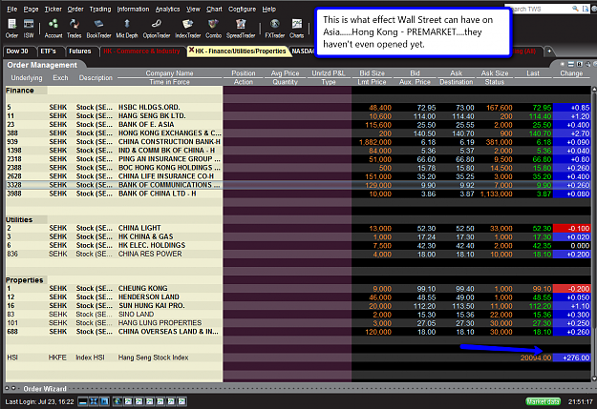
Task: Click the Properties section header
Action: coord(25,280)
